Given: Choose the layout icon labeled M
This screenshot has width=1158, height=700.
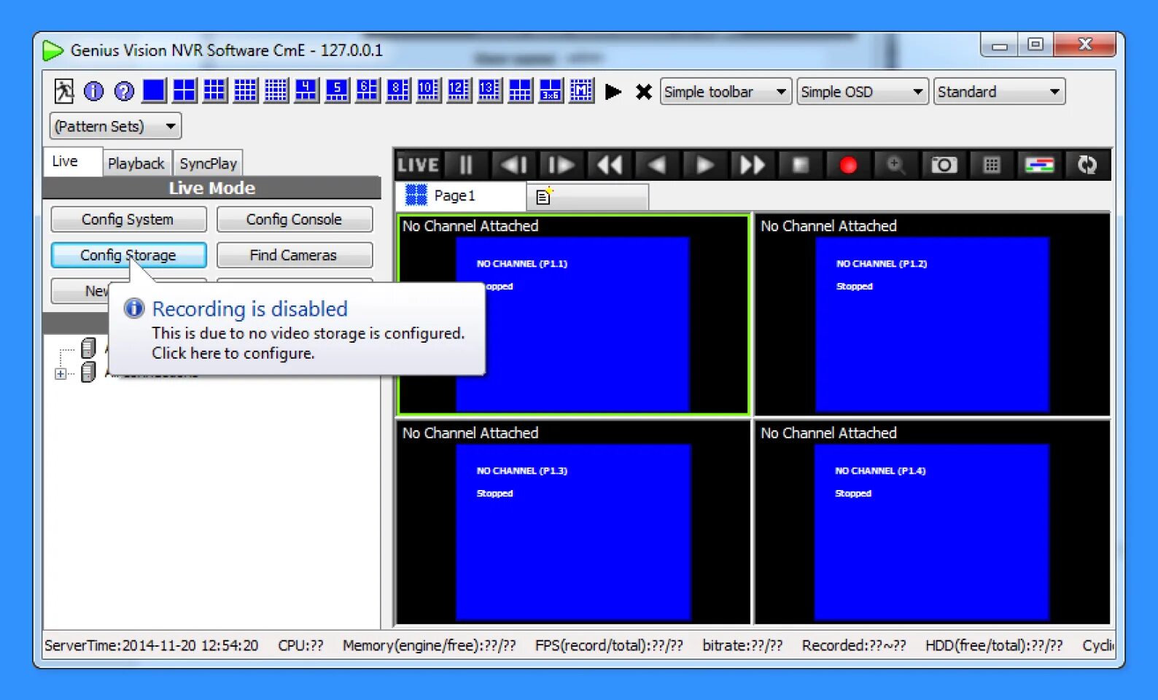Looking at the screenshot, I should coord(581,90).
